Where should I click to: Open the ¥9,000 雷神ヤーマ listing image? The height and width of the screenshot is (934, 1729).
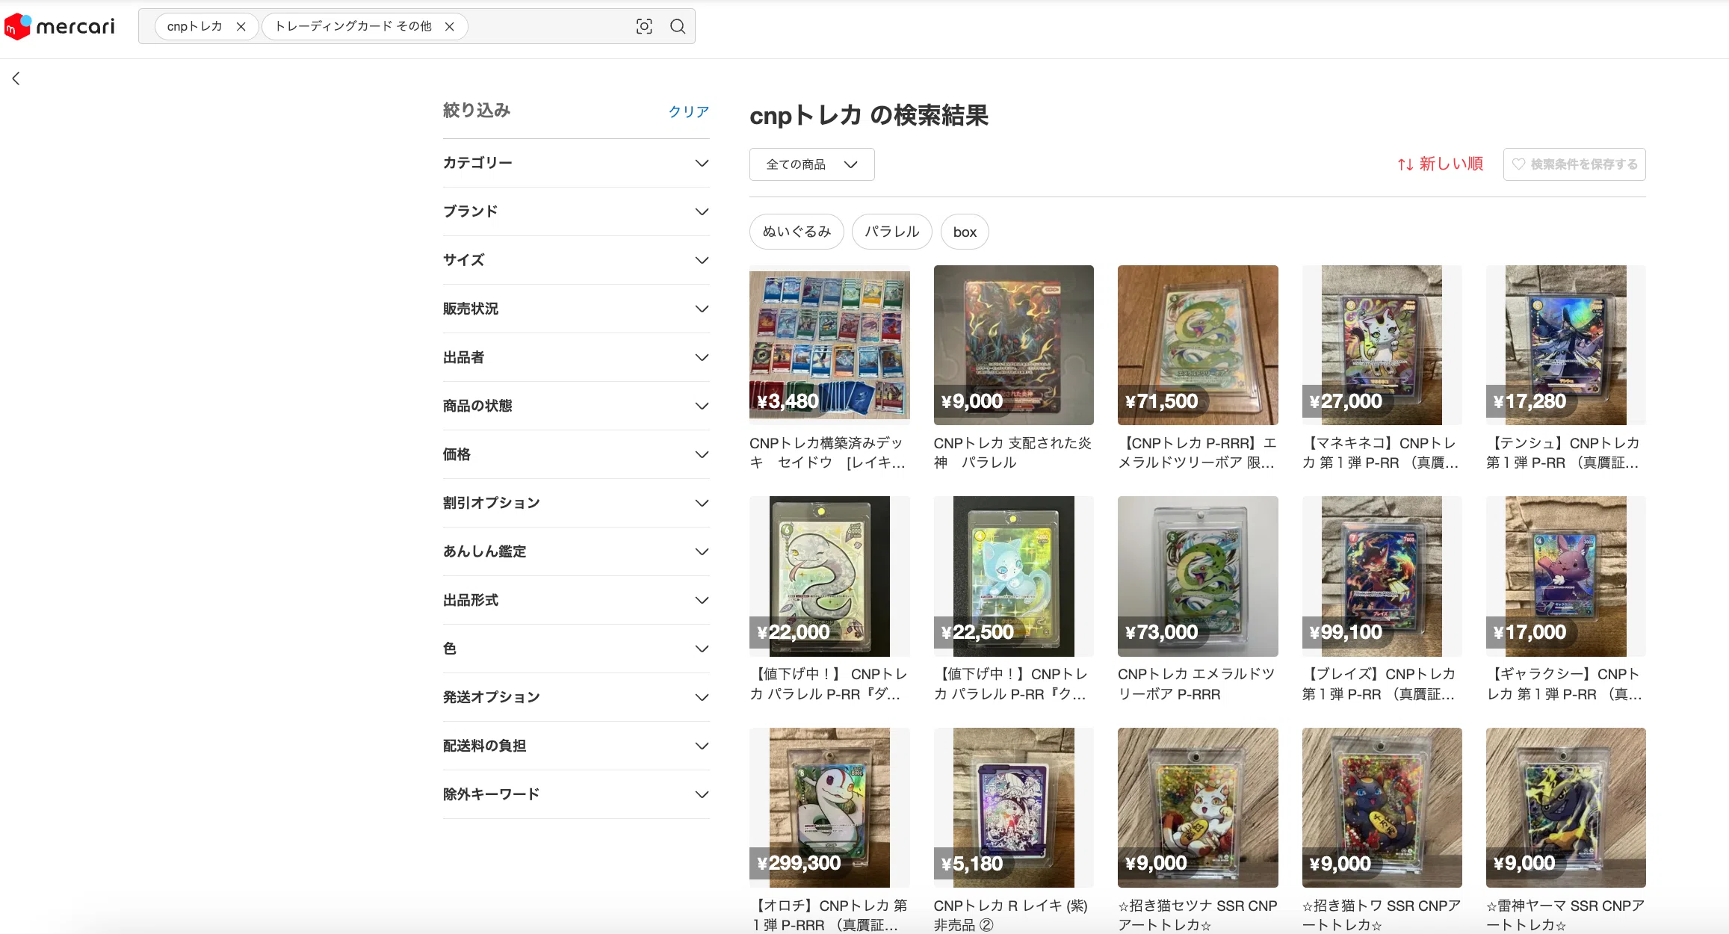(1566, 808)
